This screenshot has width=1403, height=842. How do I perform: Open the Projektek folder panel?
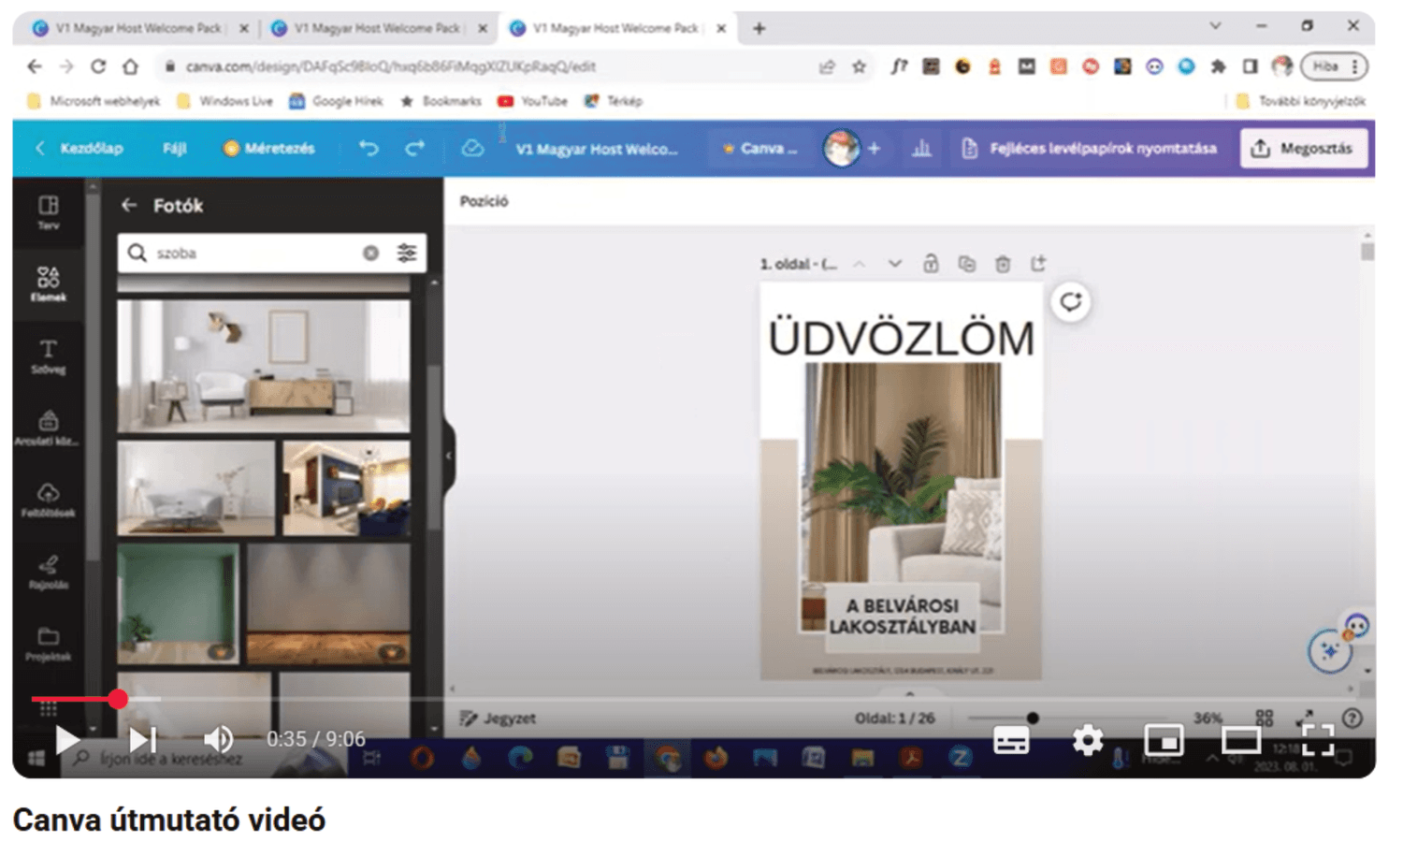point(49,644)
